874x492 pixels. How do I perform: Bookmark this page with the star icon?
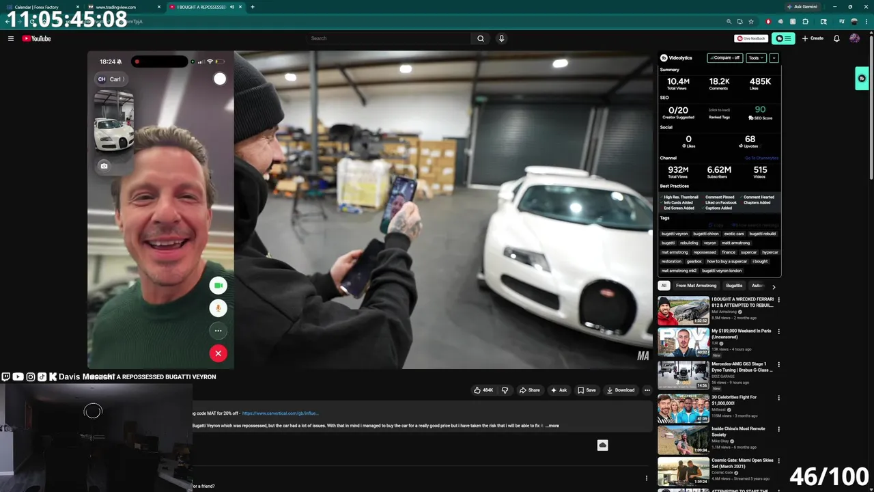click(751, 22)
